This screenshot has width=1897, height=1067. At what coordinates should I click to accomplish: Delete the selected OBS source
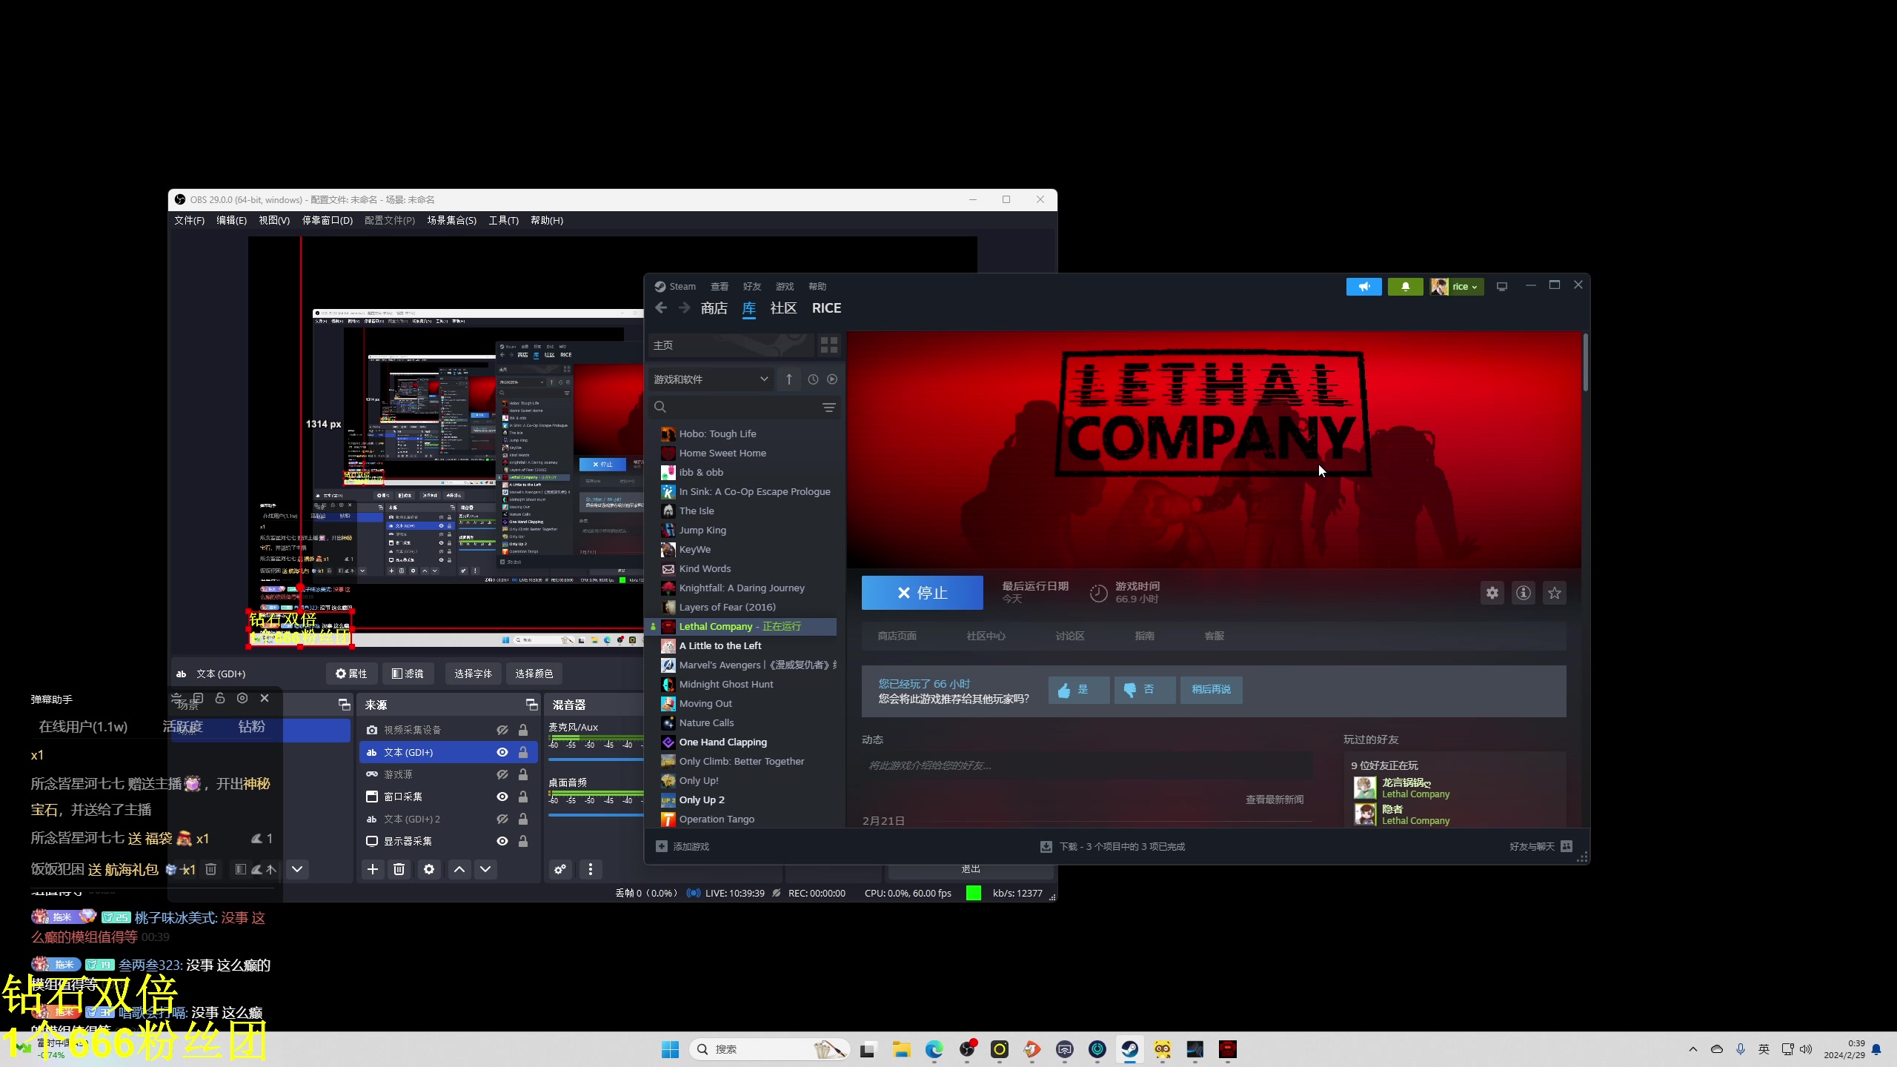[x=399, y=869]
